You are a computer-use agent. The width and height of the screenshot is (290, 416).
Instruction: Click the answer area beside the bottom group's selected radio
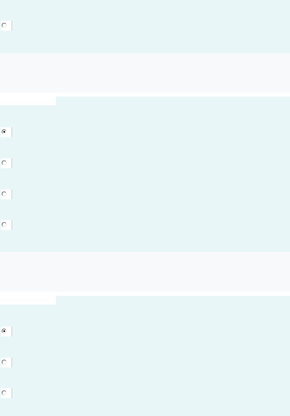tap(151, 331)
